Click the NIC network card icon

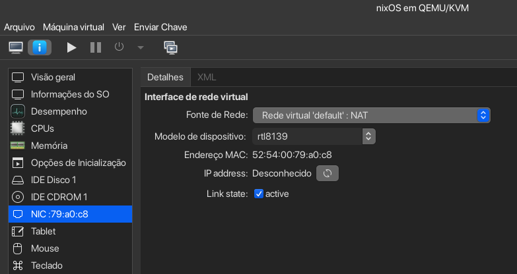coord(18,214)
